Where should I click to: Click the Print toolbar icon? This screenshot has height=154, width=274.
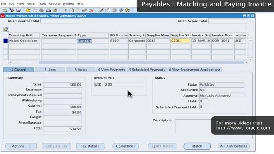[48, 10]
